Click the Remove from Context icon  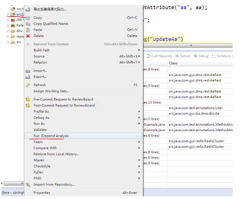[x=28, y=44]
